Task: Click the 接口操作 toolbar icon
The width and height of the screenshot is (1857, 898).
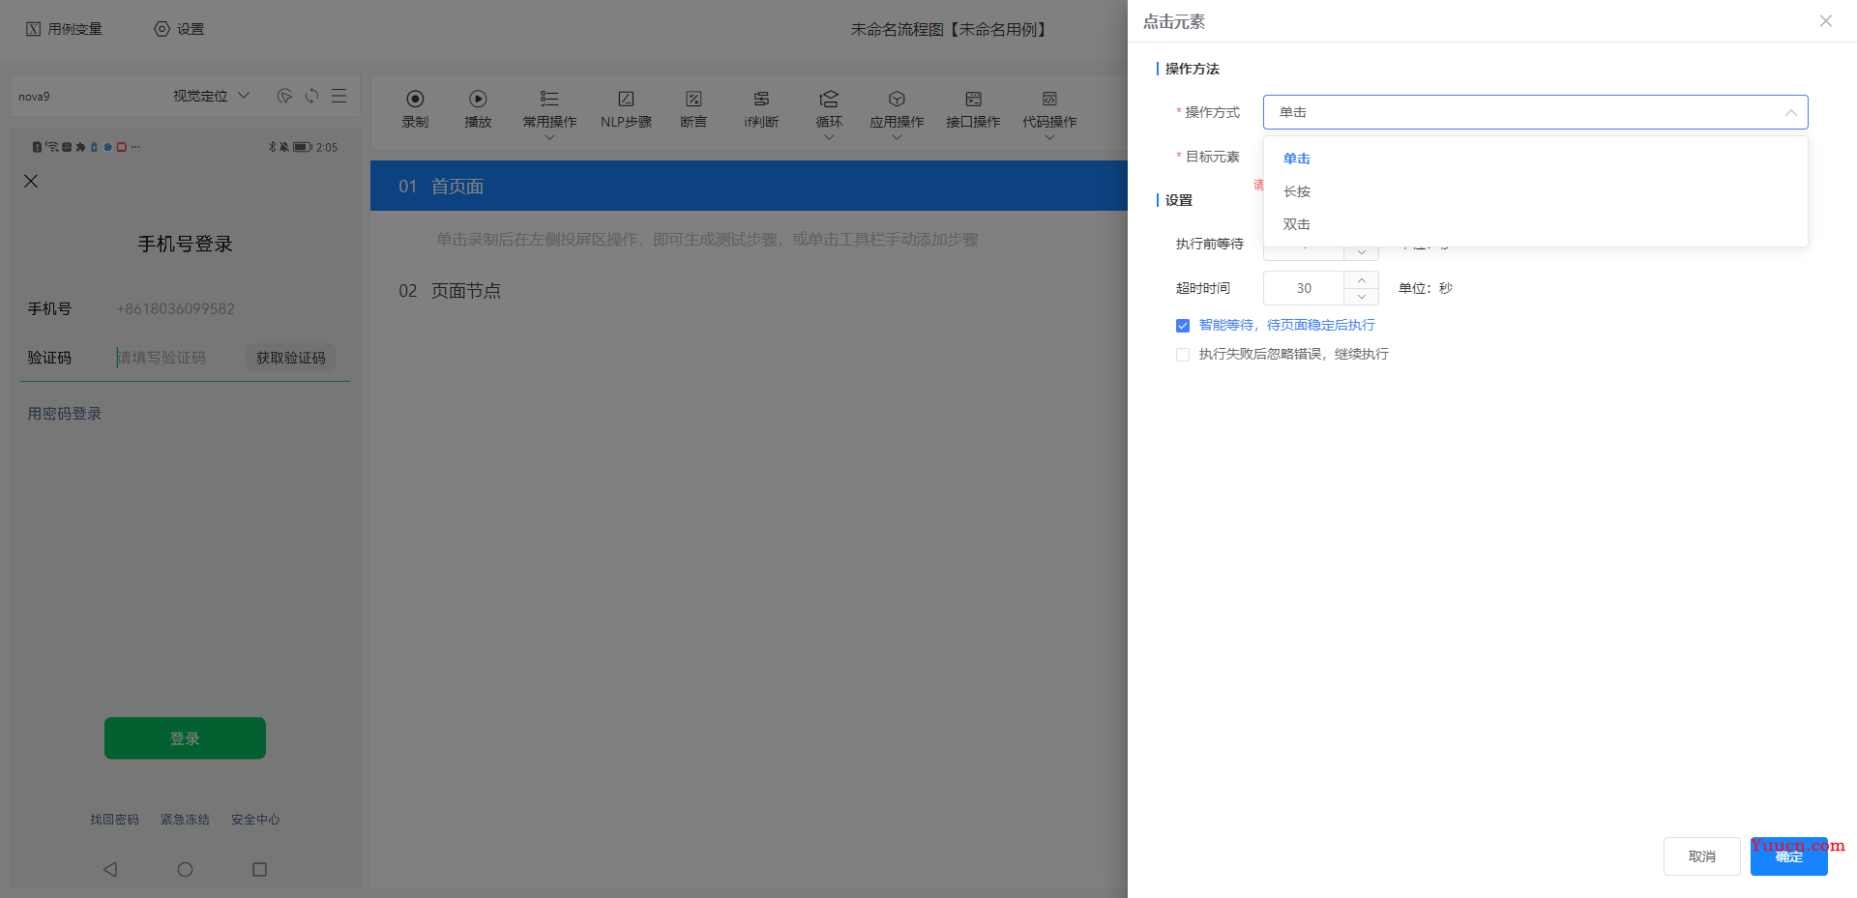Action: (973, 99)
